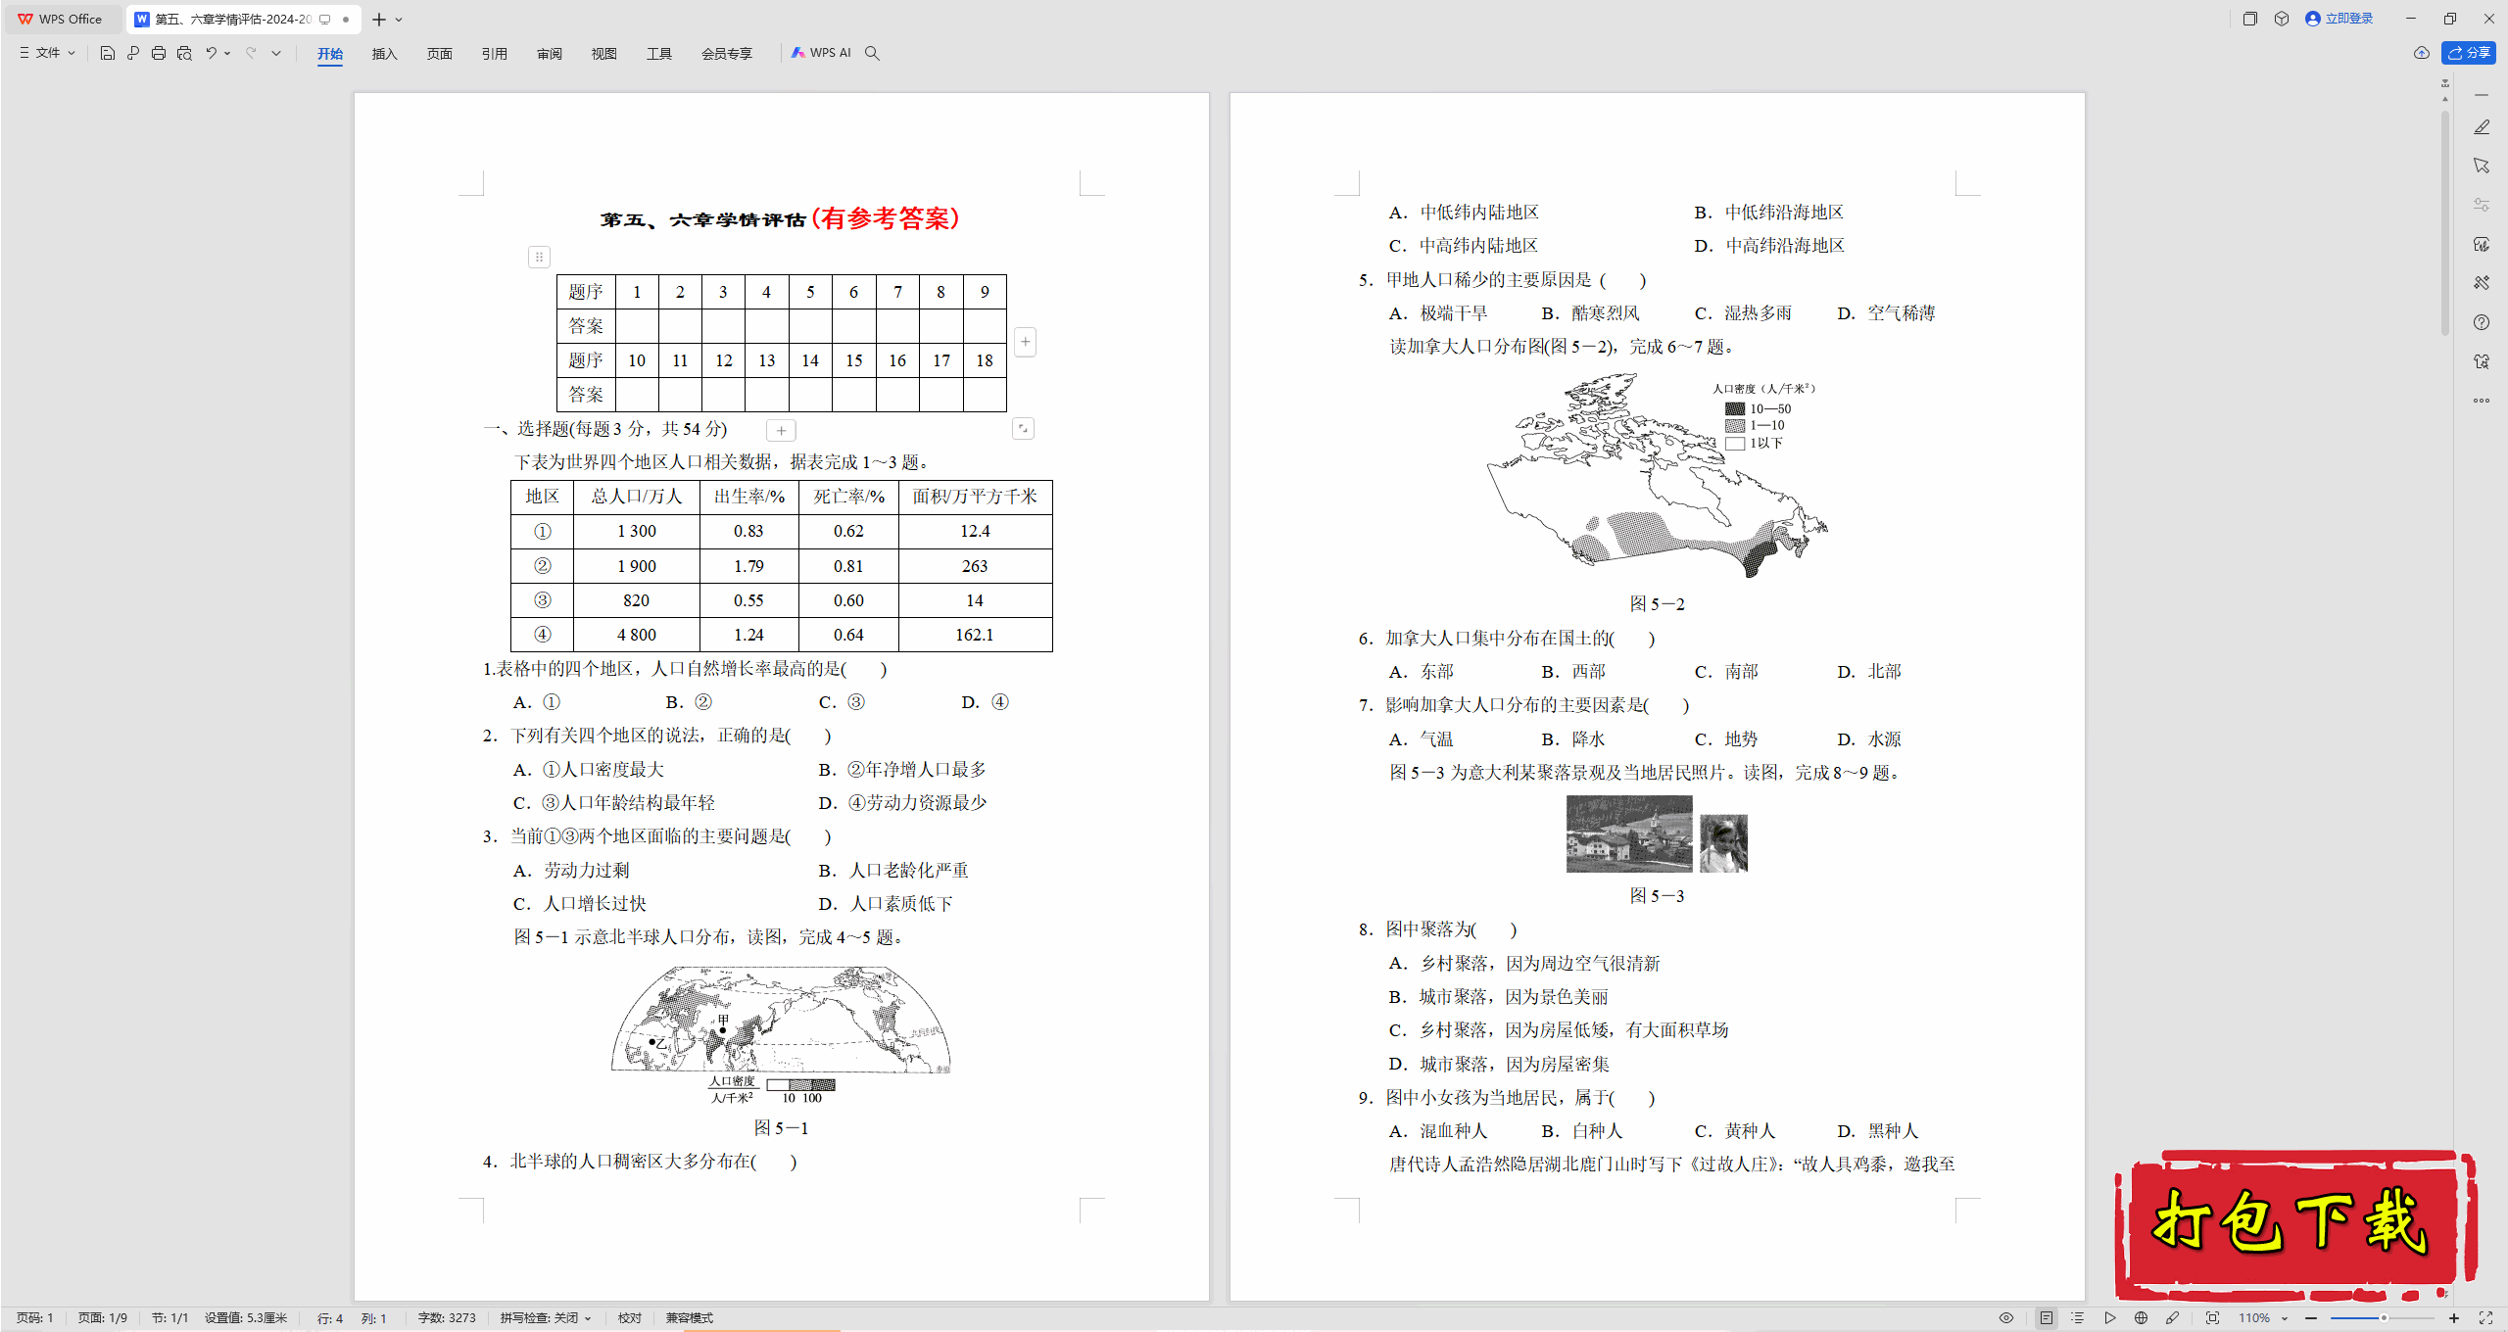Click the northern hemisphere population map 图5-1

781,1036
